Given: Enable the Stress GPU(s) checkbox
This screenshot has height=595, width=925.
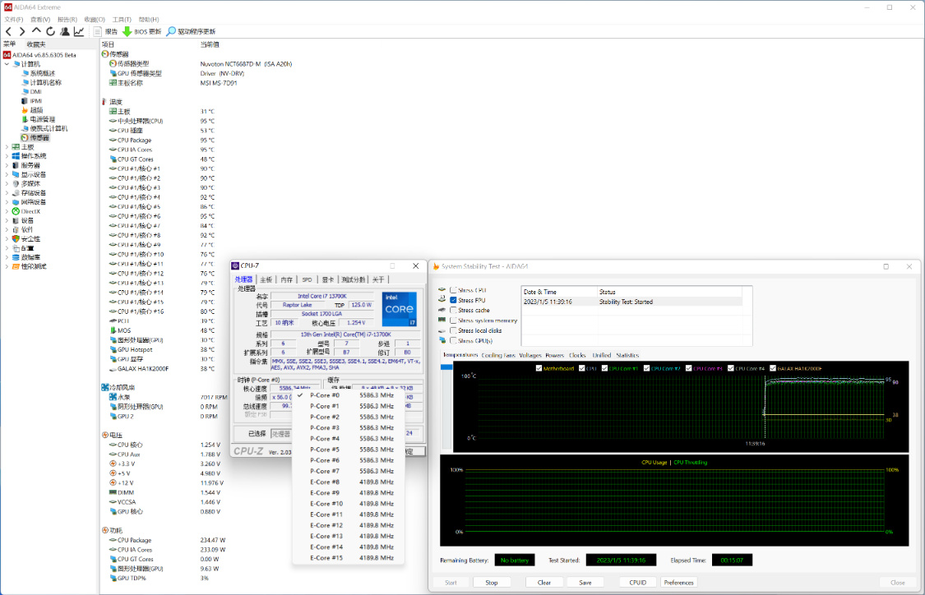Looking at the screenshot, I should coord(453,340).
